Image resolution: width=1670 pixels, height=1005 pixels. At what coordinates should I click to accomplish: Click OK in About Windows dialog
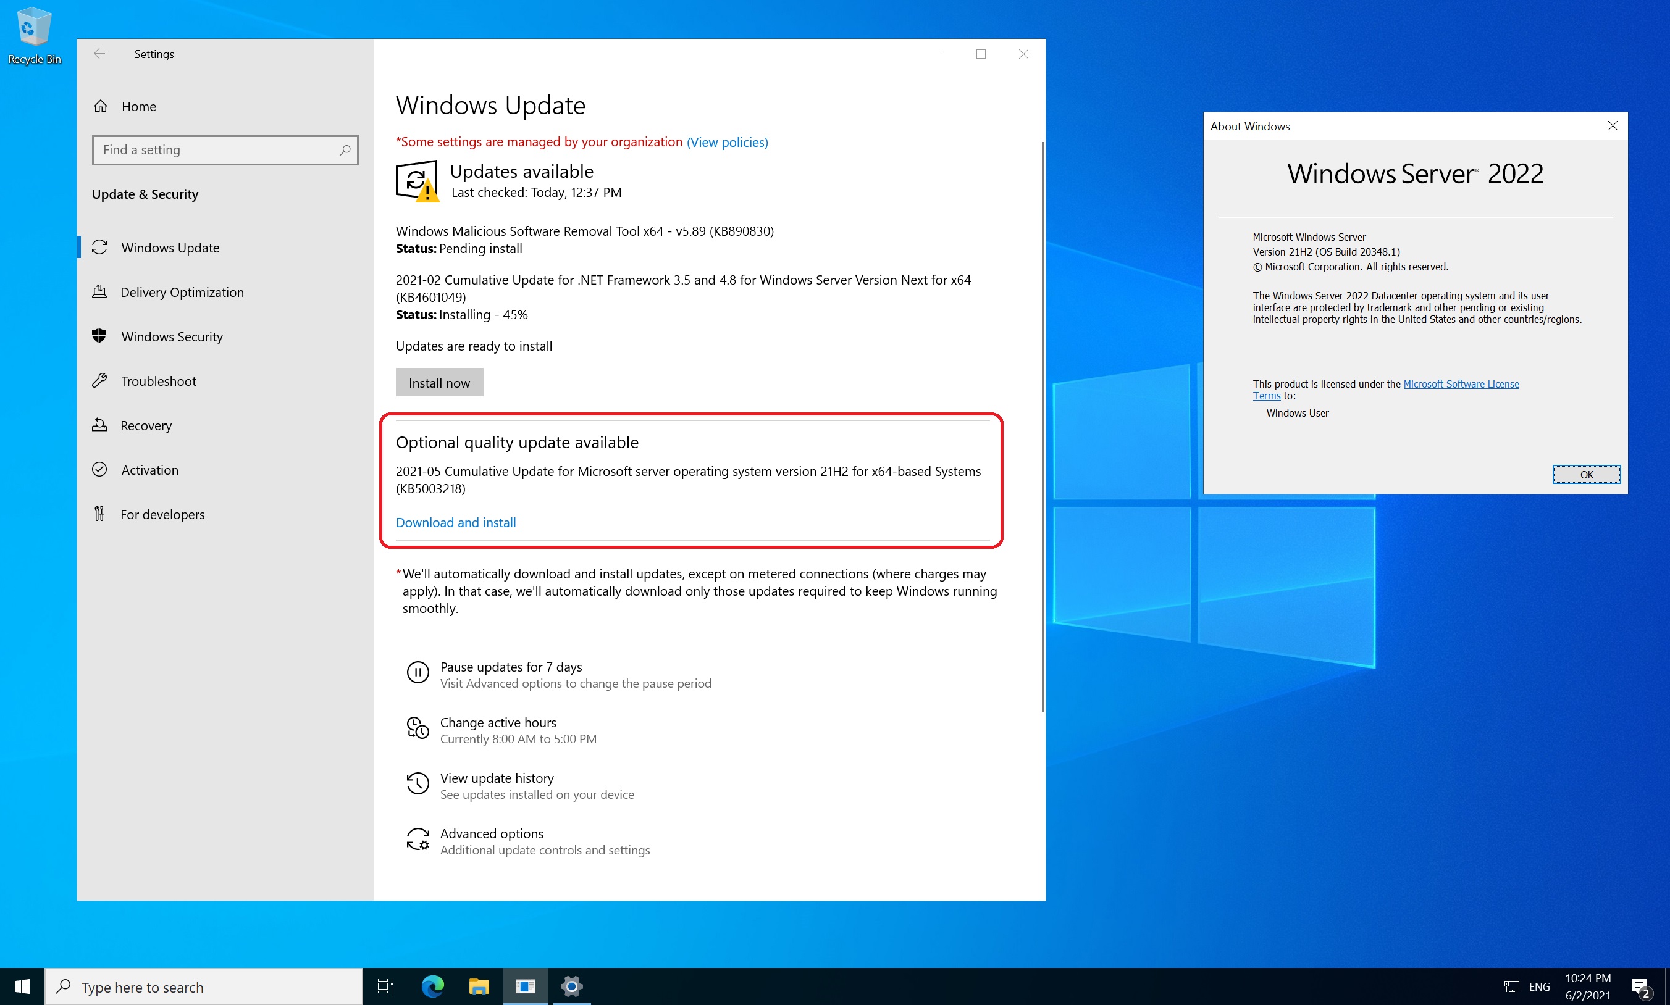point(1585,474)
